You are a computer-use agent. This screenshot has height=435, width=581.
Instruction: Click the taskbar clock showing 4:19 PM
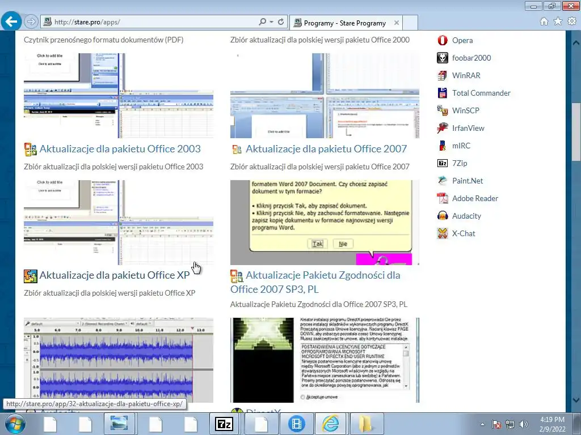click(553, 424)
